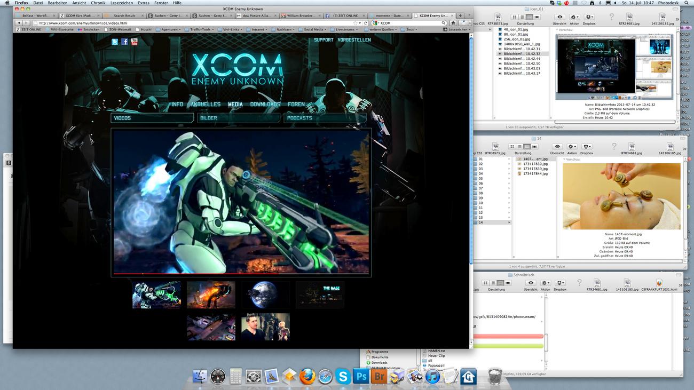Click the Firefox home button
Viewport: 694px width, 390px height.
point(453,23)
